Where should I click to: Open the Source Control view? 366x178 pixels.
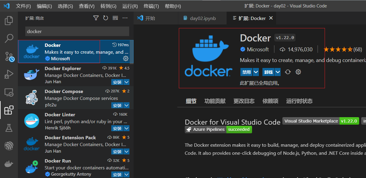point(9,56)
